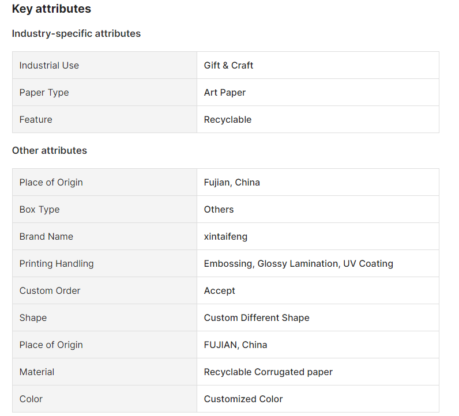Click the 'Custom Different Shape' value
459x416 pixels.
coord(257,317)
